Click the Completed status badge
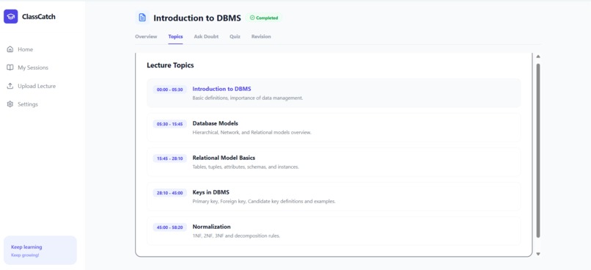The width and height of the screenshot is (591, 270). click(264, 18)
